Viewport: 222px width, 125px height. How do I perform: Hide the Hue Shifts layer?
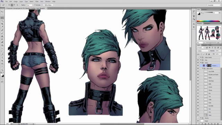pyautogui.click(x=198, y=72)
